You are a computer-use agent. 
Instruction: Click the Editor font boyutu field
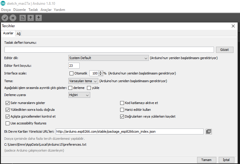point(74,66)
